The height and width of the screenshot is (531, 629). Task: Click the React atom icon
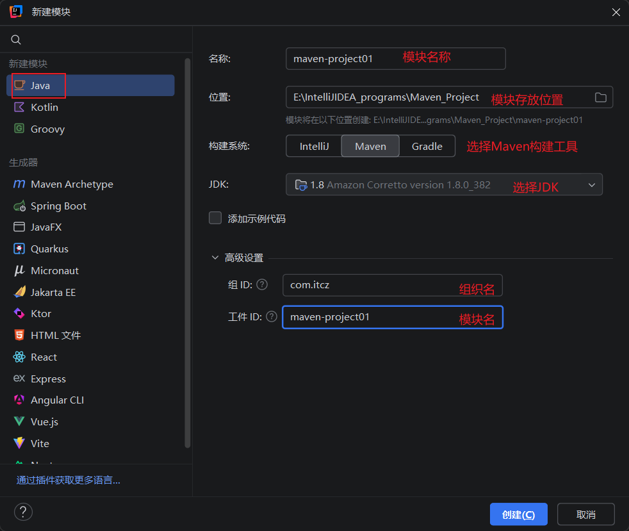coord(19,357)
